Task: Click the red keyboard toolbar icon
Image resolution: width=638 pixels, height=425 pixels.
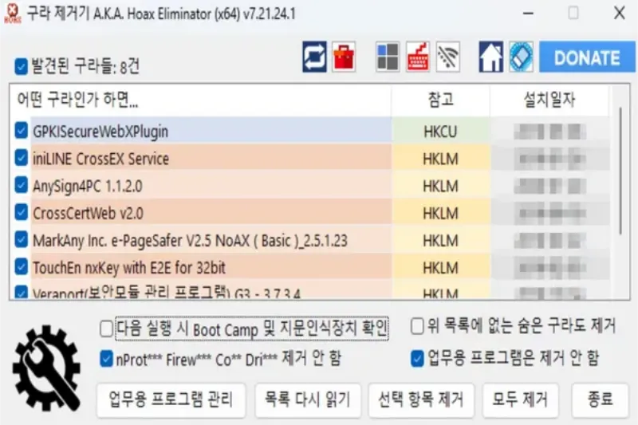Action: 418,57
